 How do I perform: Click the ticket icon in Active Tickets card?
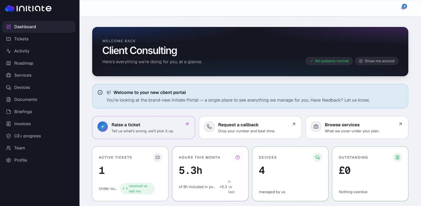(157, 157)
